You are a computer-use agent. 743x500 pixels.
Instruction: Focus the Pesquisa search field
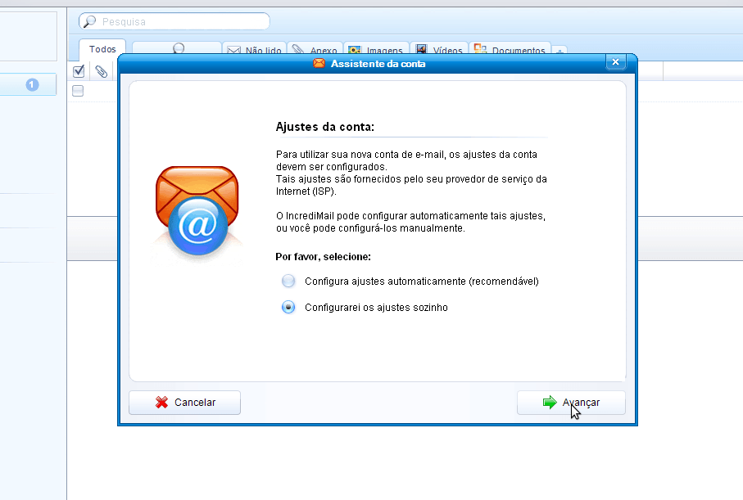[x=174, y=21]
